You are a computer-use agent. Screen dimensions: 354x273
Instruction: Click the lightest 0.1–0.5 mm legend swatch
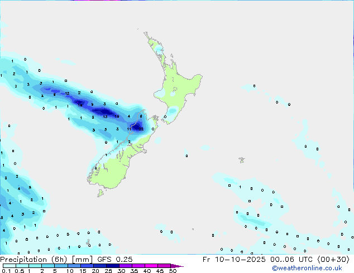pos(9,266)
